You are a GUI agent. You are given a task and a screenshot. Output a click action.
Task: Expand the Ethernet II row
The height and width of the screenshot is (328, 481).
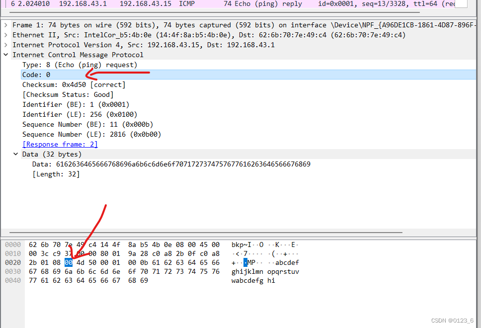6,35
